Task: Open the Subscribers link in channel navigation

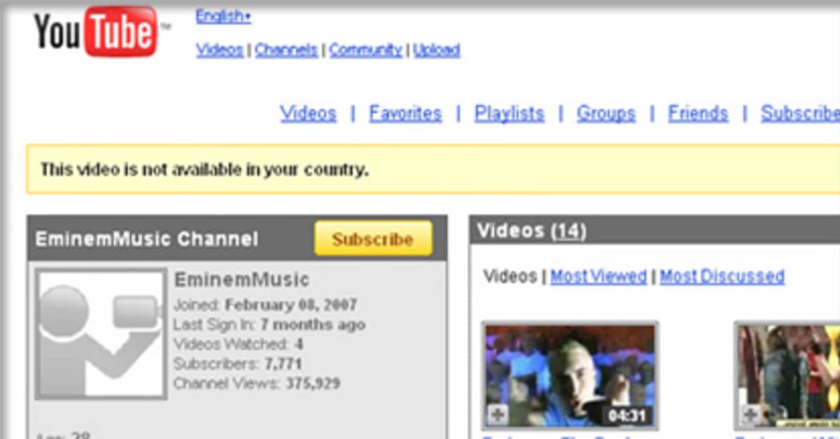Action: pyautogui.click(x=799, y=113)
